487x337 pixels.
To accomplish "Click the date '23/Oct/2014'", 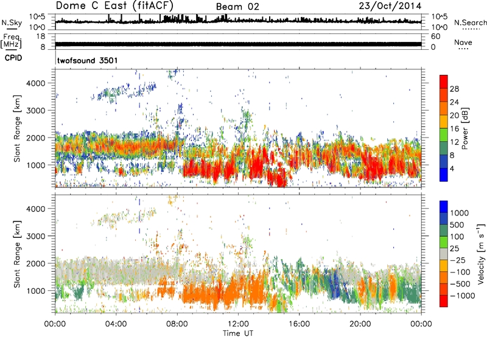I will coord(390,6).
